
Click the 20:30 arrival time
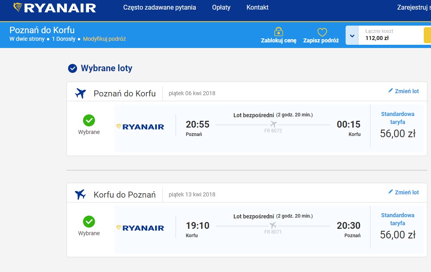[x=348, y=225]
